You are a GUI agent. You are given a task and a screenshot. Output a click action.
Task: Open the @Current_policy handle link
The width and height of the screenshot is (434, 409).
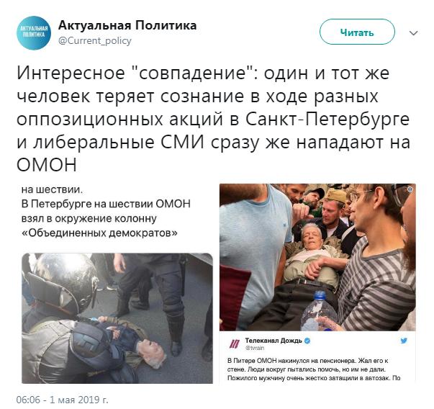95,41
